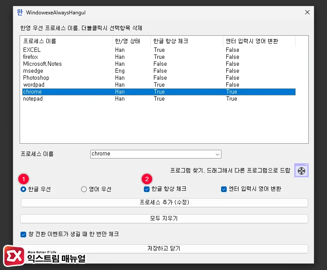Click the crosshair program finder icon
327x270 pixels.
pos(301,171)
